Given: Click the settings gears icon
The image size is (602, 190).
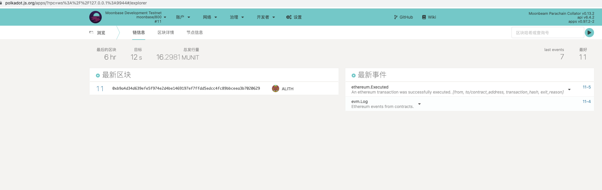Looking at the screenshot, I should [x=289, y=17].
